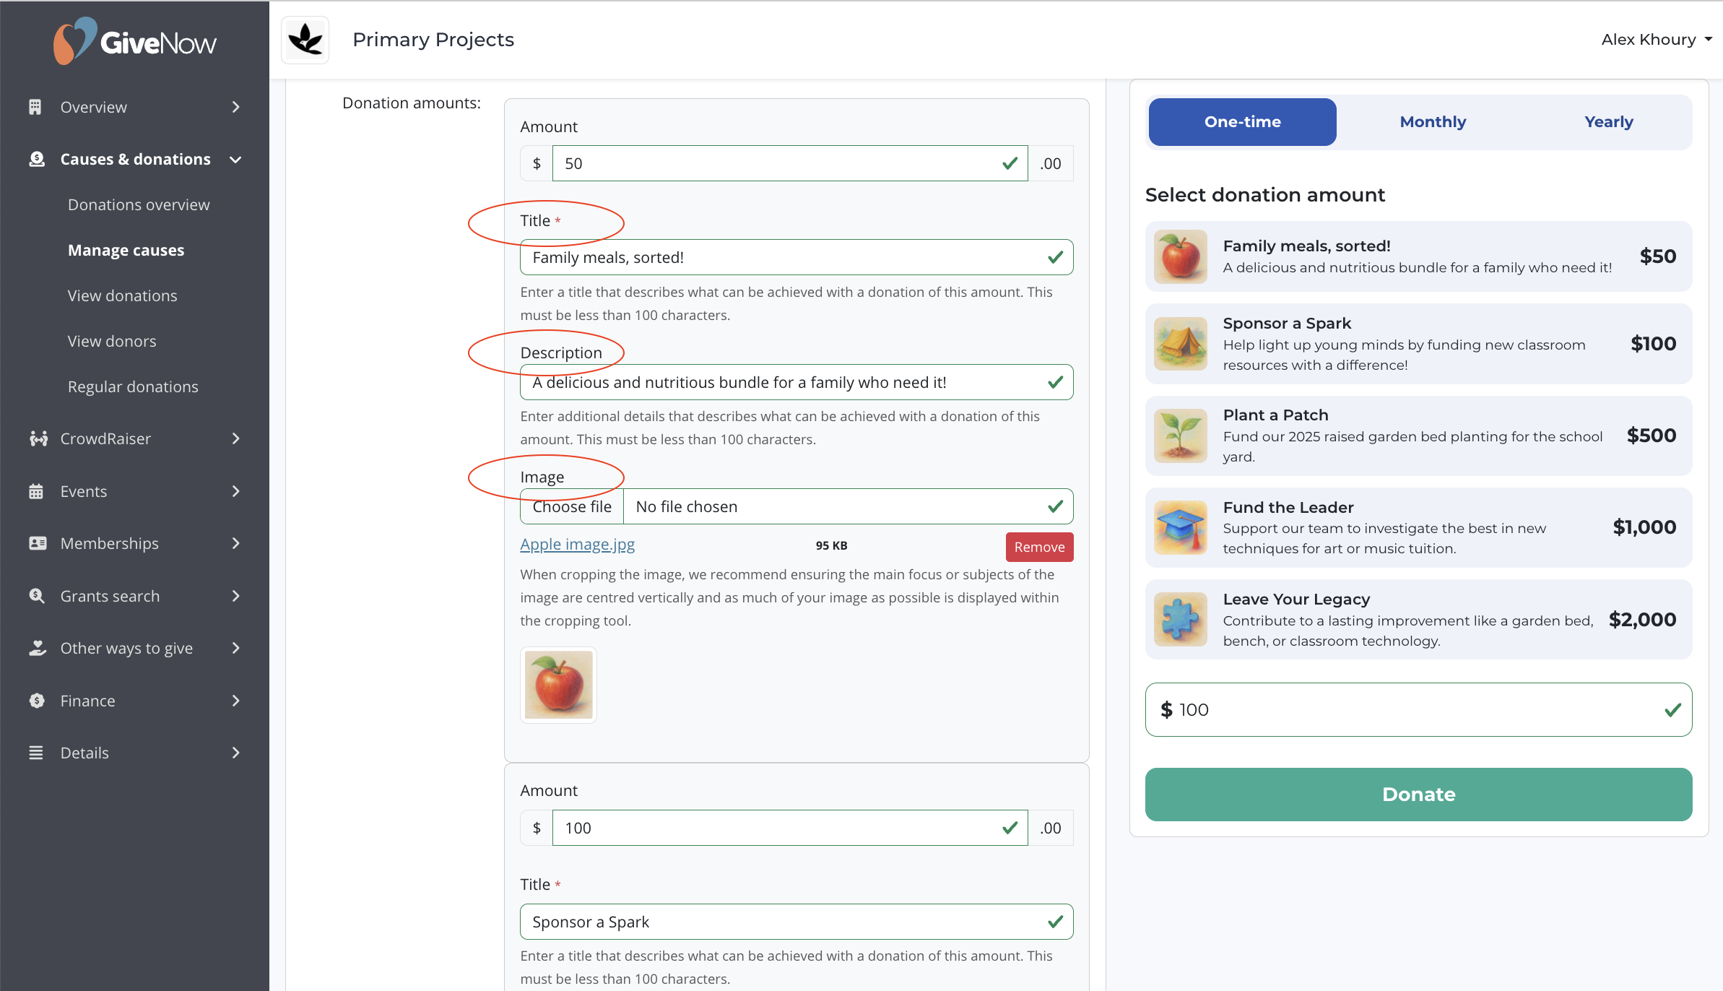Click the Grants search magnifier icon
The image size is (1723, 991).
[x=36, y=596]
